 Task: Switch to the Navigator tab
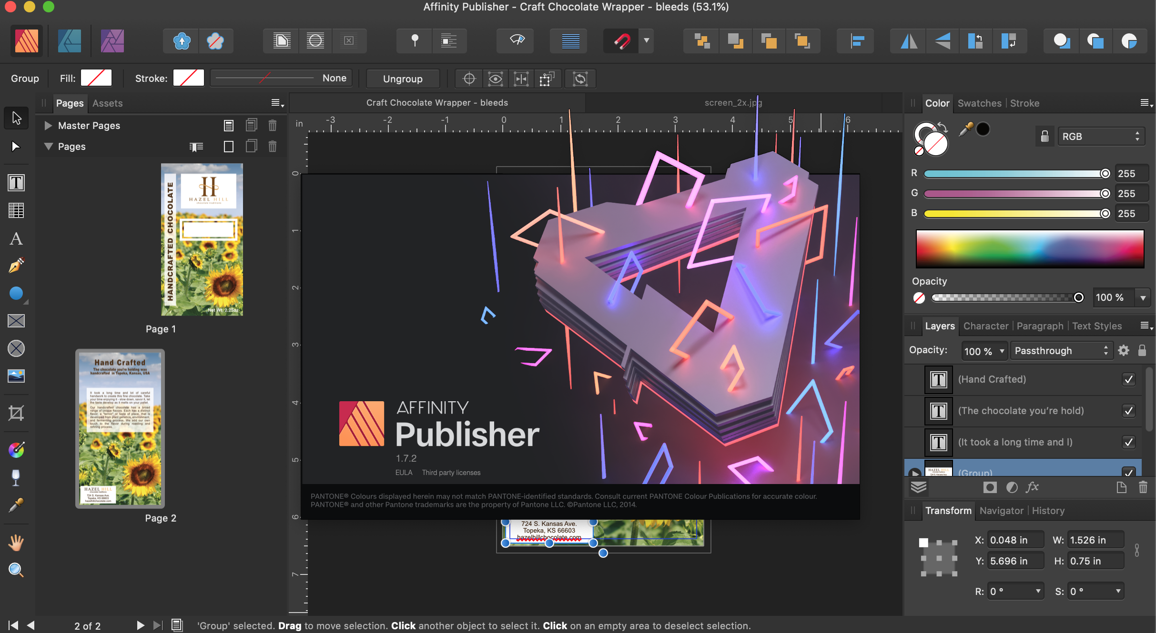point(1001,511)
